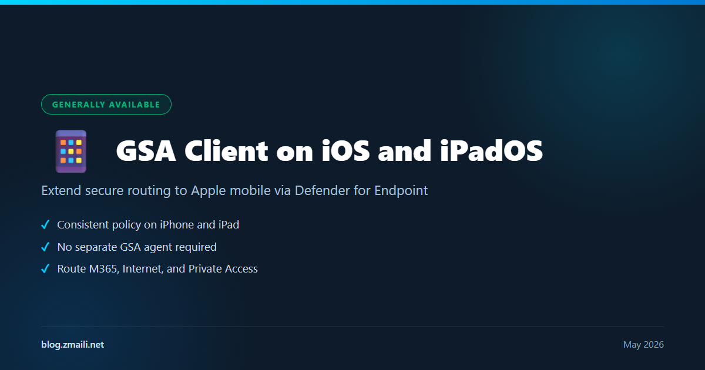The image size is (705, 370).
Task: Click the checkmark beside Consistent policy
Action: click(x=45, y=225)
